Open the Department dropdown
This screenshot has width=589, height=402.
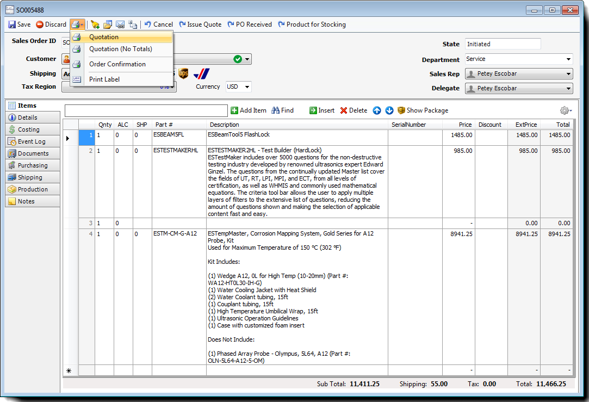(568, 59)
